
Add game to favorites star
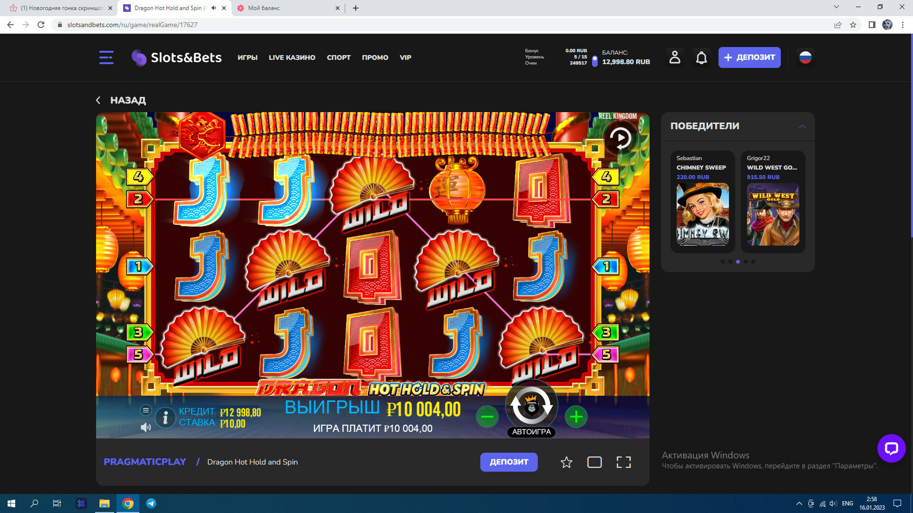point(566,462)
